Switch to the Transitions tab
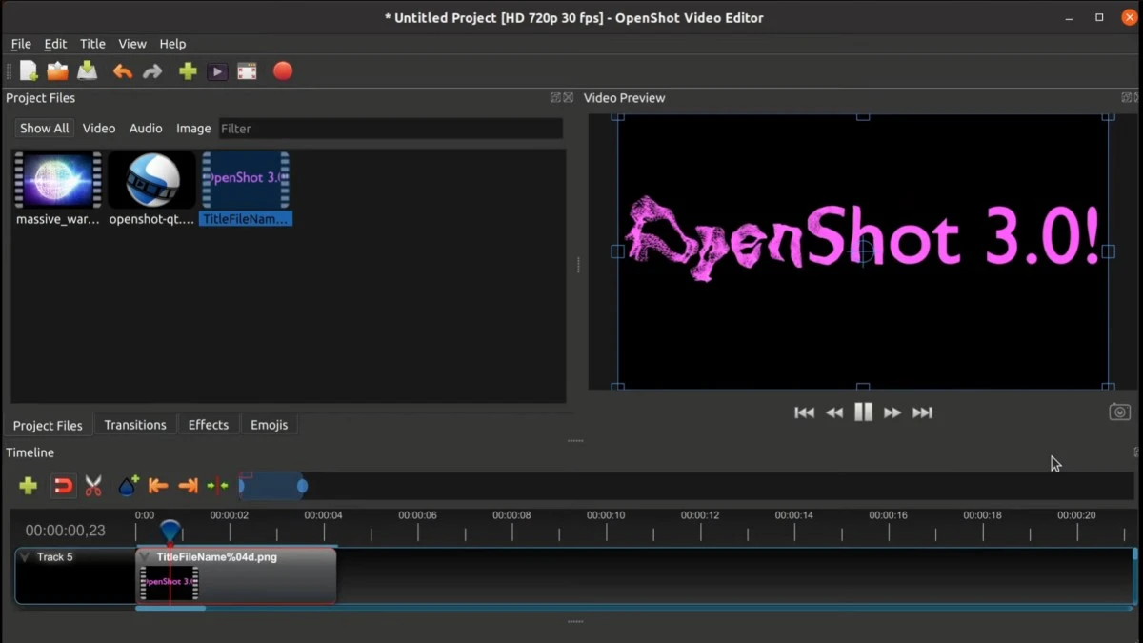The image size is (1143, 643). point(135,425)
